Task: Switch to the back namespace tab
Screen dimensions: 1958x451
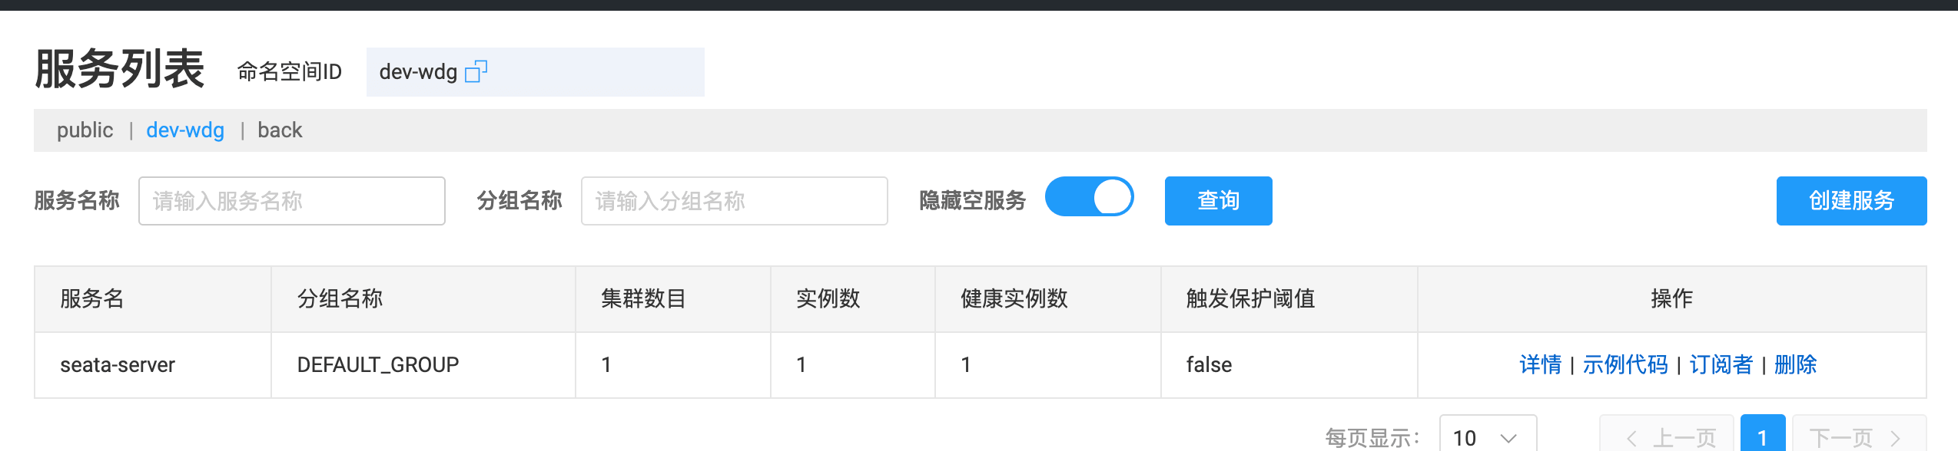Action: point(280,130)
